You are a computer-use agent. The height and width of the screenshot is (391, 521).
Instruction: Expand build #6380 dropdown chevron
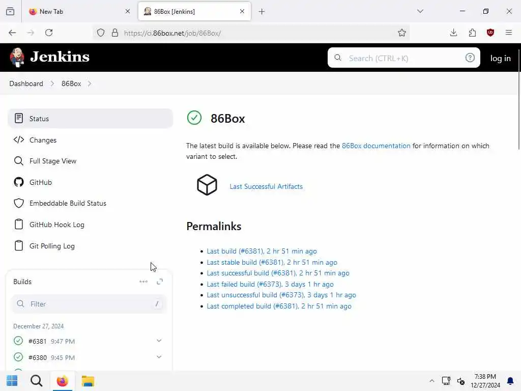(x=159, y=357)
